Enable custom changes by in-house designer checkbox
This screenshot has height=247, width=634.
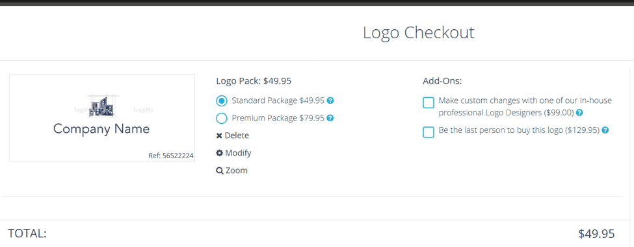click(429, 102)
